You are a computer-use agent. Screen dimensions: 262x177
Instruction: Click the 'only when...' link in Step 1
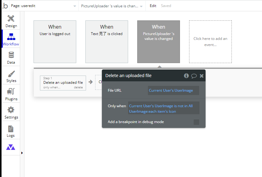[x=52, y=87]
